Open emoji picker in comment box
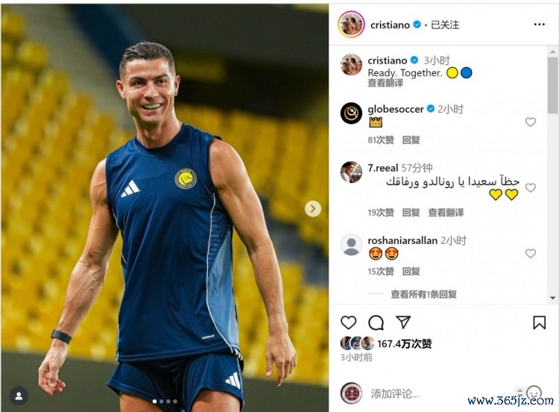This screenshot has height=412, width=559. click(534, 393)
